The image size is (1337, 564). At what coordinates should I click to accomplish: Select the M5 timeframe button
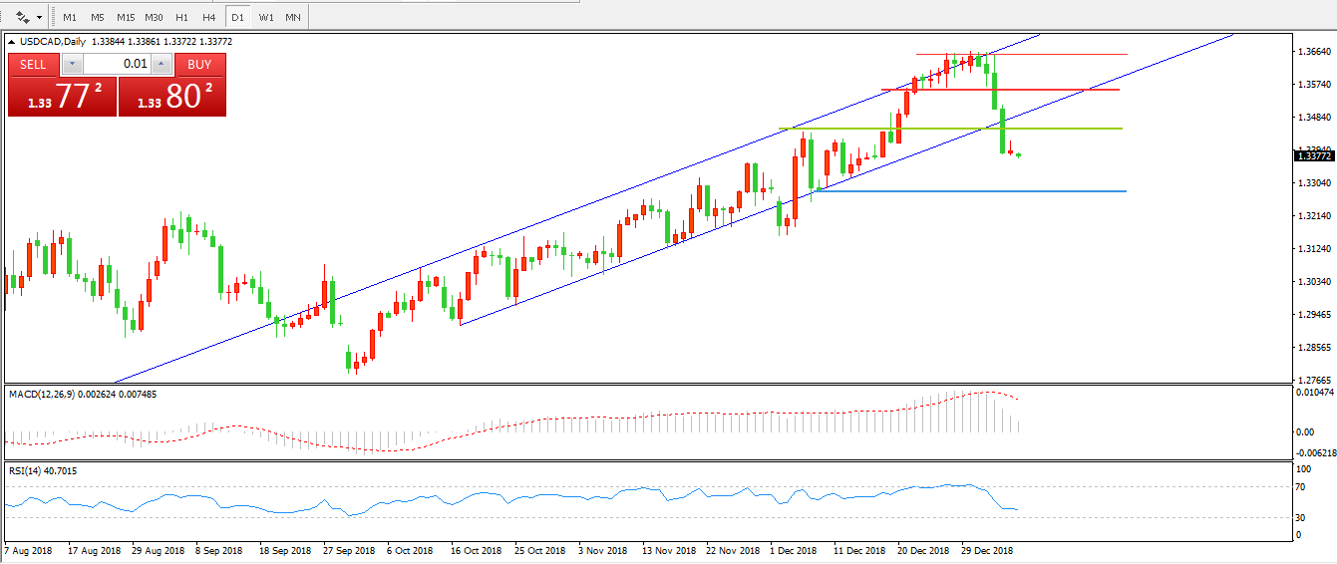click(x=97, y=17)
